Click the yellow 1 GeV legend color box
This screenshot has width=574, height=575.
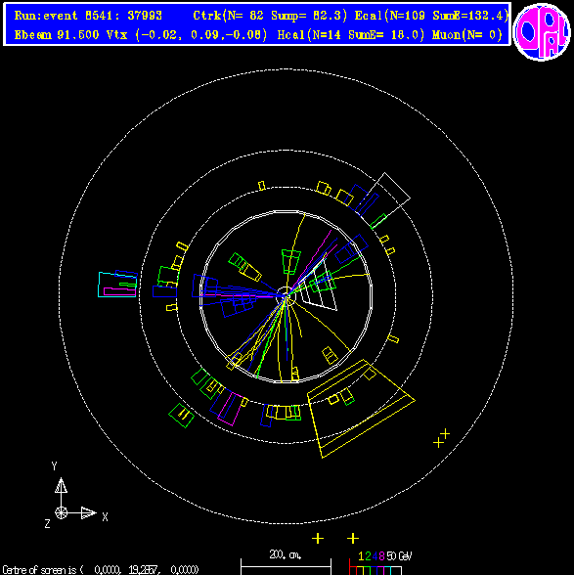point(360,571)
